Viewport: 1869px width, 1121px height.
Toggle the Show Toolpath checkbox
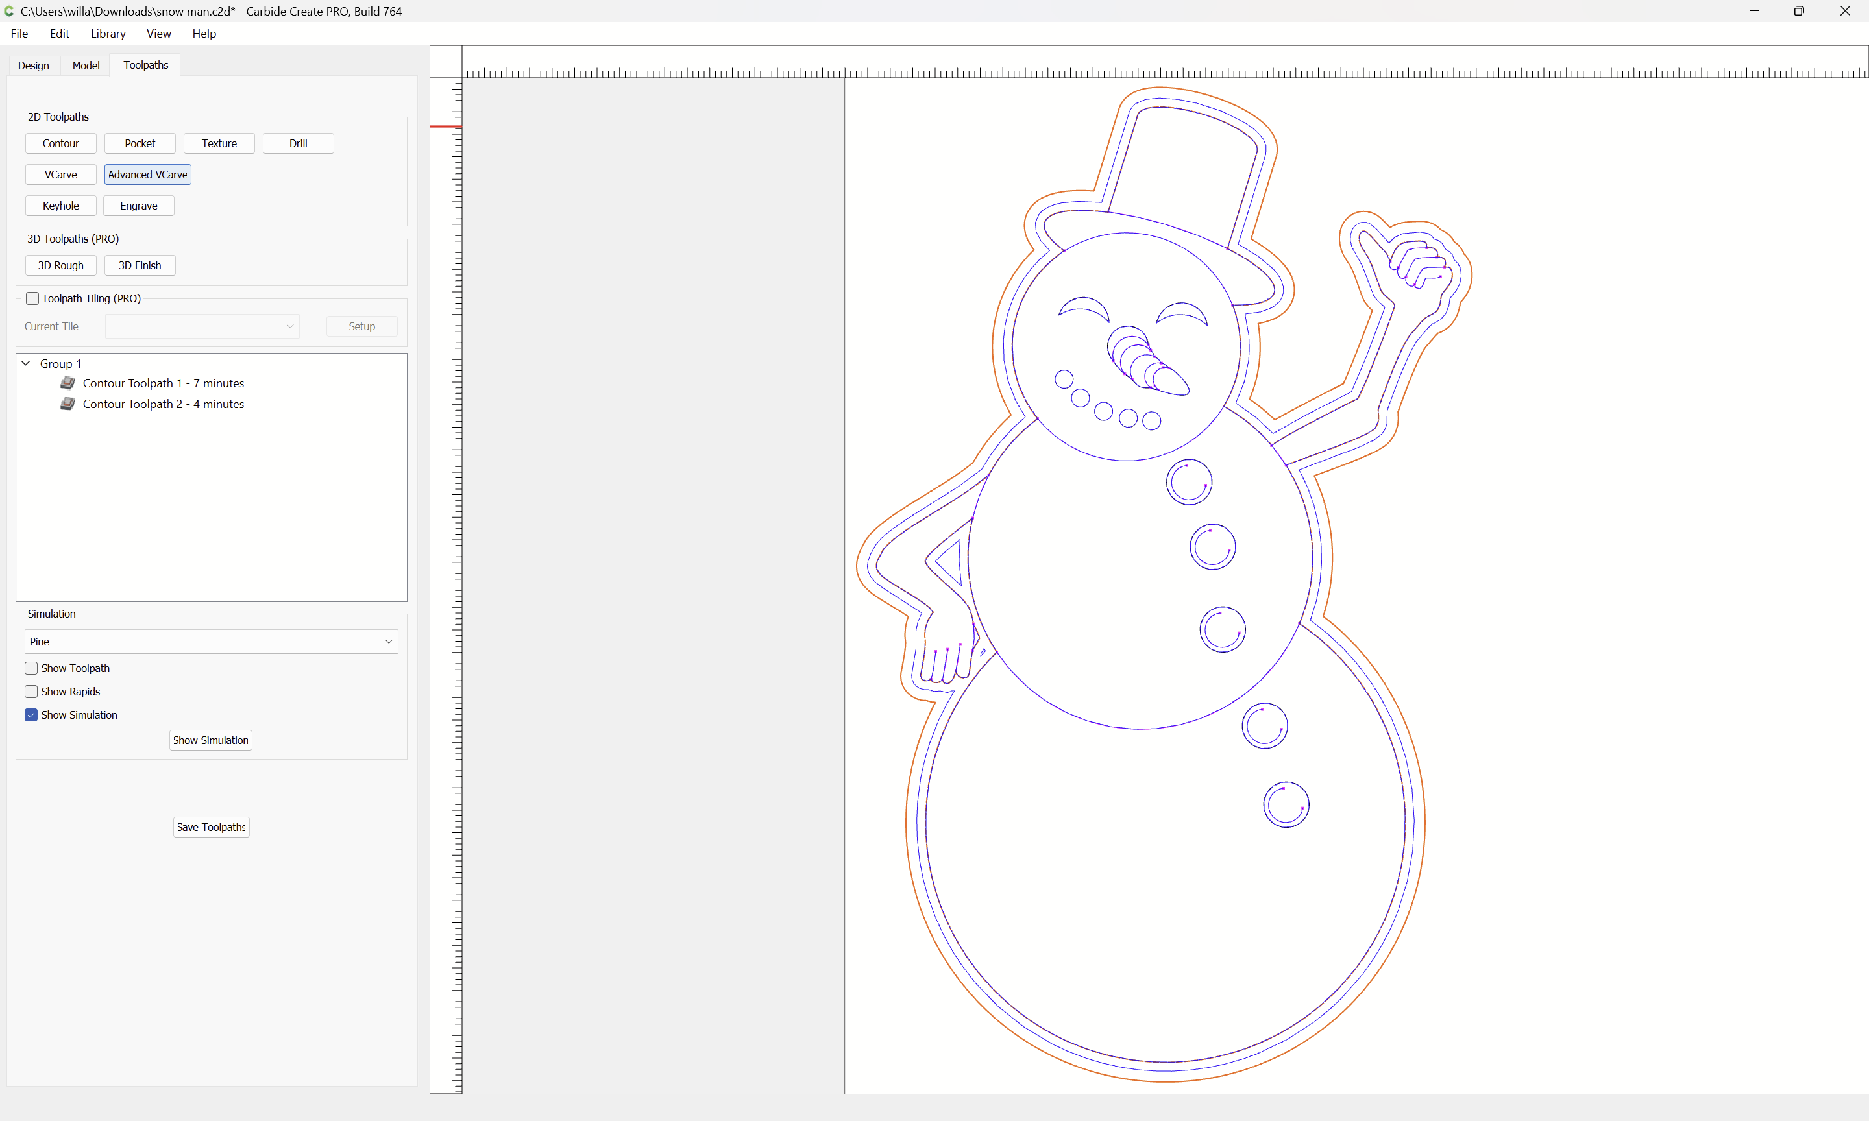[31, 669]
